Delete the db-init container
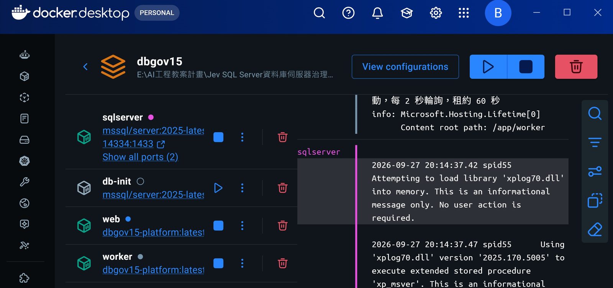Viewport: 613px width, 288px height. (x=283, y=188)
